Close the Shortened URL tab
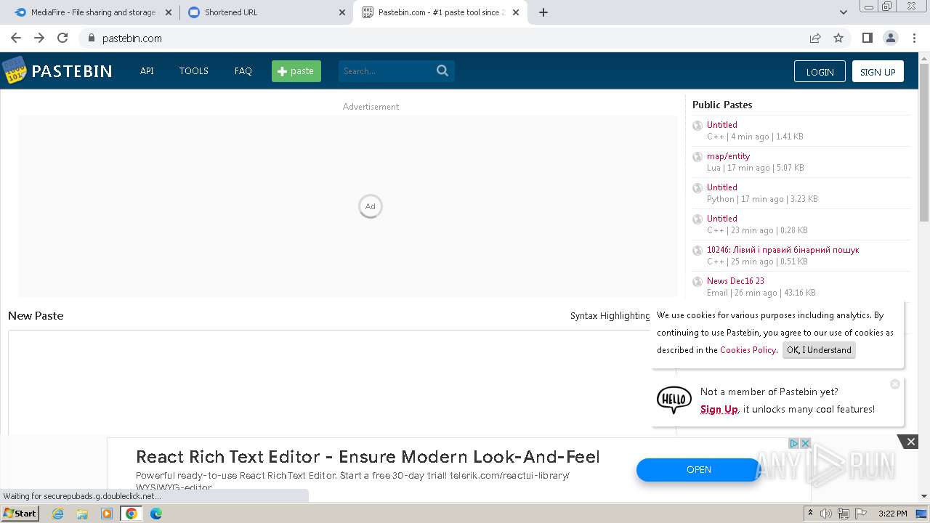The image size is (930, 523). click(342, 12)
